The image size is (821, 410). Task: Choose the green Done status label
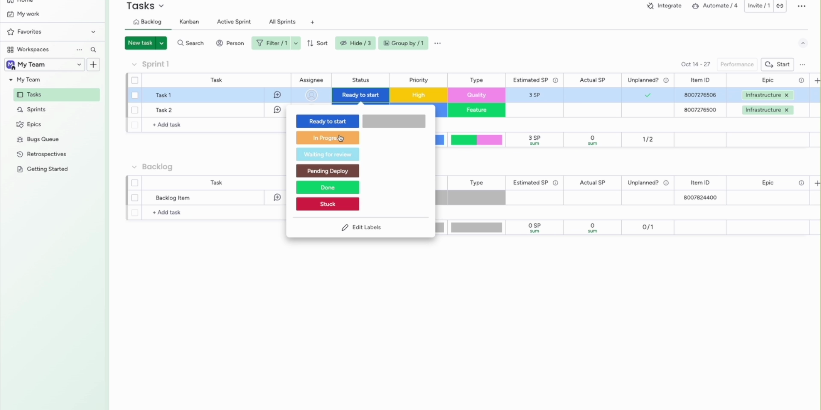click(x=328, y=187)
